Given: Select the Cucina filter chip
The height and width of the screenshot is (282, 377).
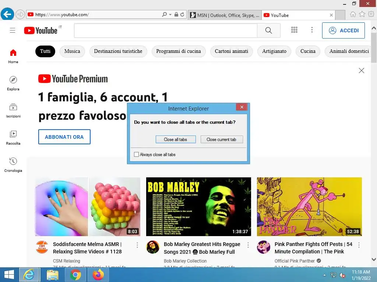Looking at the screenshot, I should click(x=308, y=51).
